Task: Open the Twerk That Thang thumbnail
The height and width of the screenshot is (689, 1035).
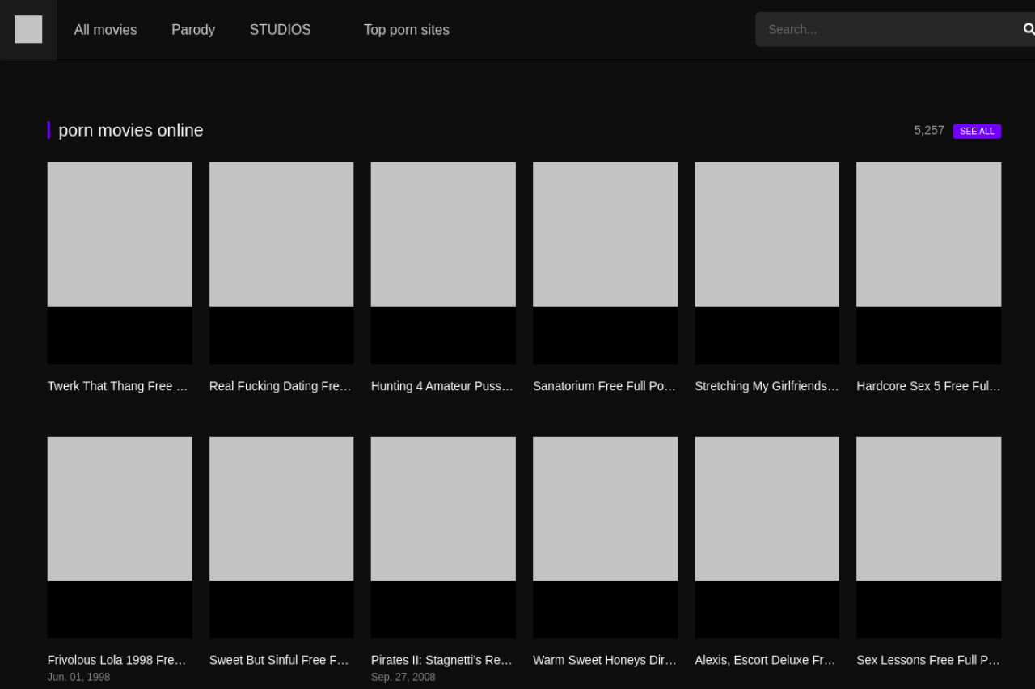Action: point(120,263)
